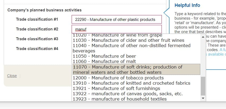Select 11020 Manufacture of wine from grape
226x109 pixels.
(117, 35)
